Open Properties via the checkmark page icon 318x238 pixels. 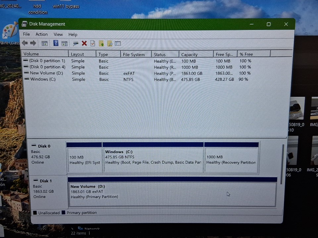click(93, 43)
